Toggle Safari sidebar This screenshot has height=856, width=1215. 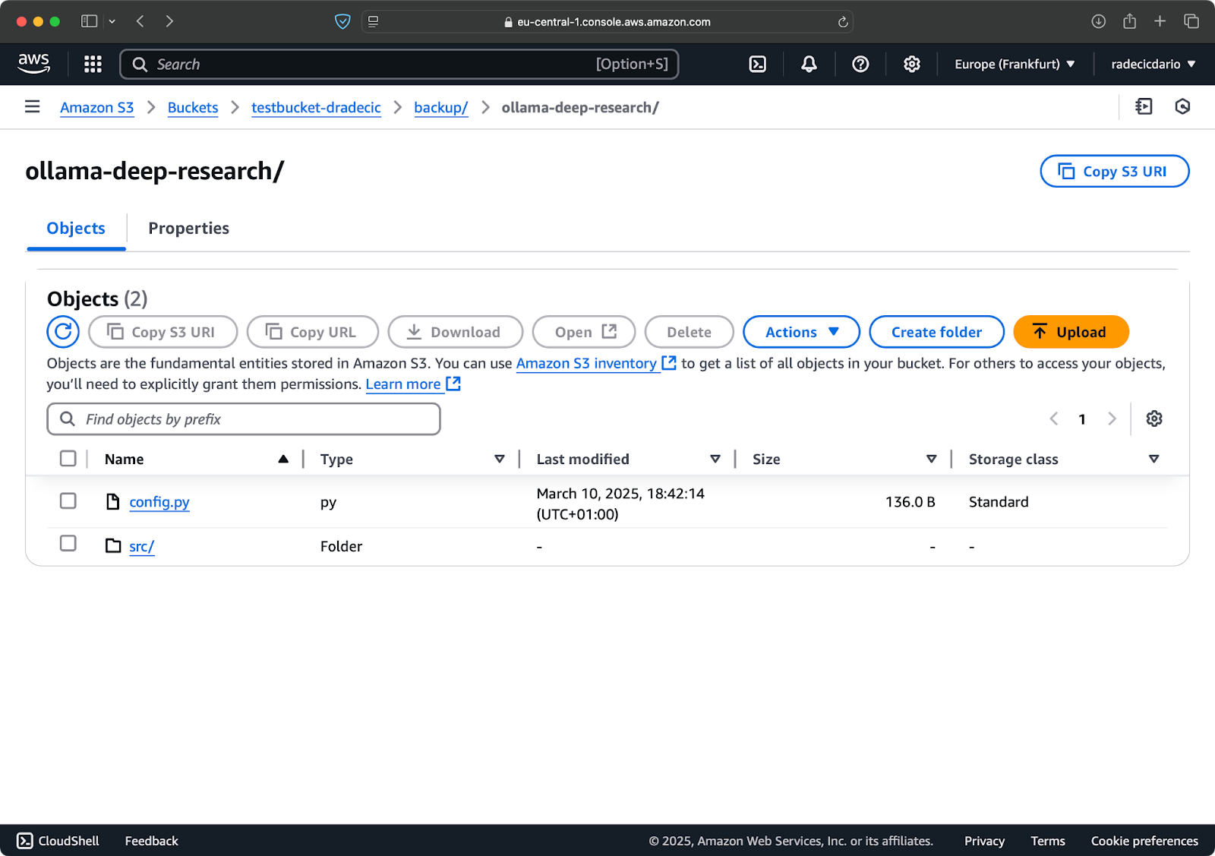pos(89,21)
